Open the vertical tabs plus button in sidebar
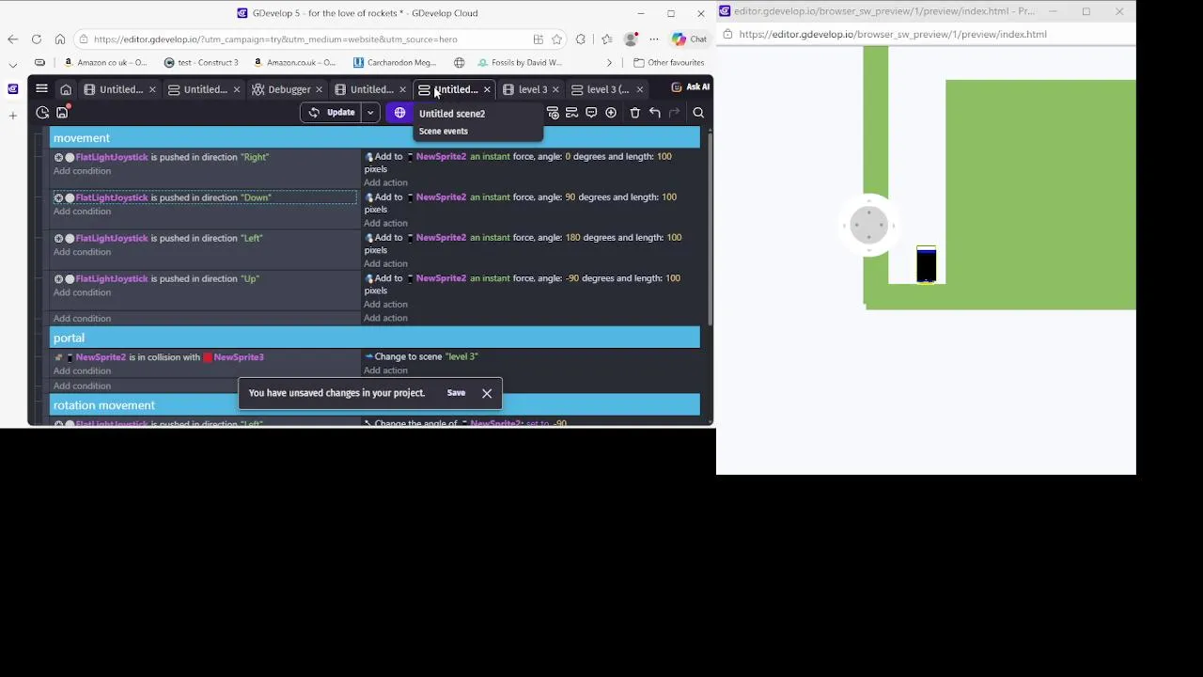 [12, 116]
